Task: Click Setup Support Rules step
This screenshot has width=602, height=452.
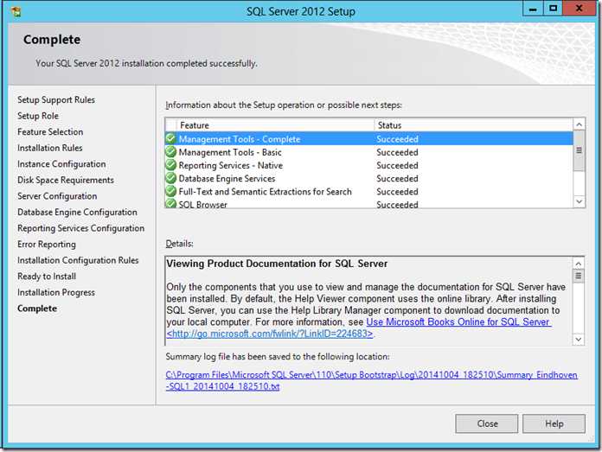Action: click(x=56, y=99)
